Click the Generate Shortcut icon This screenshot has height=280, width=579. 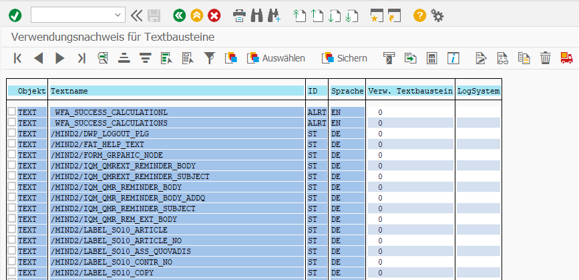(395, 15)
